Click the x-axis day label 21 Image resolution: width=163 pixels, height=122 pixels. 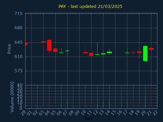click(x=149, y=113)
